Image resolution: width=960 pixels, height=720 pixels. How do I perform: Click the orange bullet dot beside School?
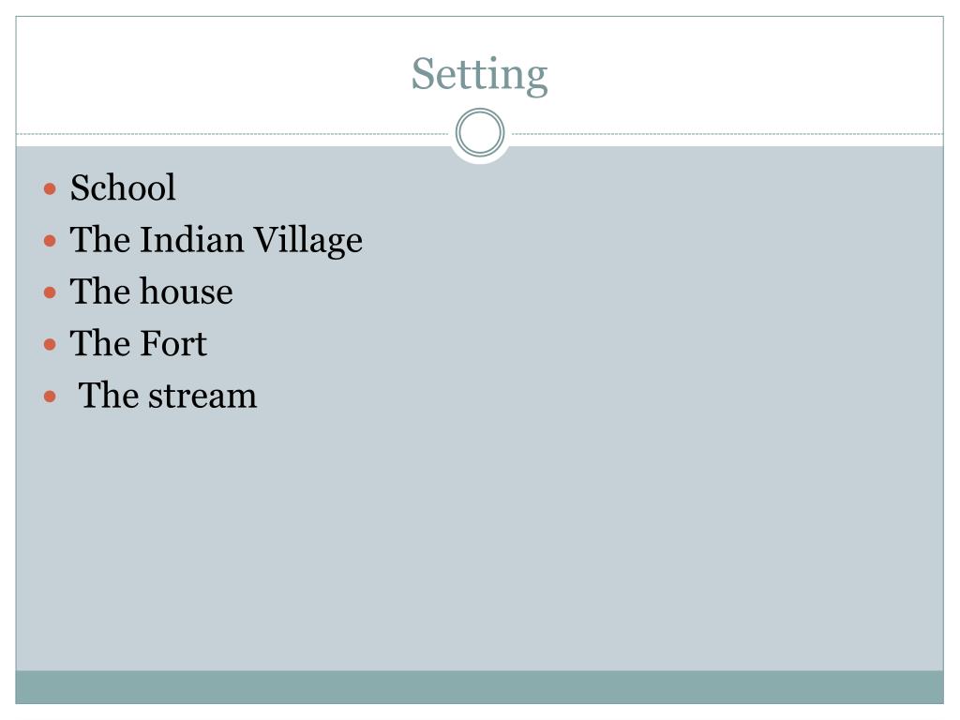51,188
